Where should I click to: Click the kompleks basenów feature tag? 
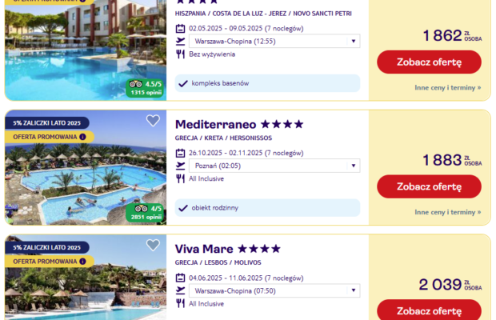click(x=220, y=83)
